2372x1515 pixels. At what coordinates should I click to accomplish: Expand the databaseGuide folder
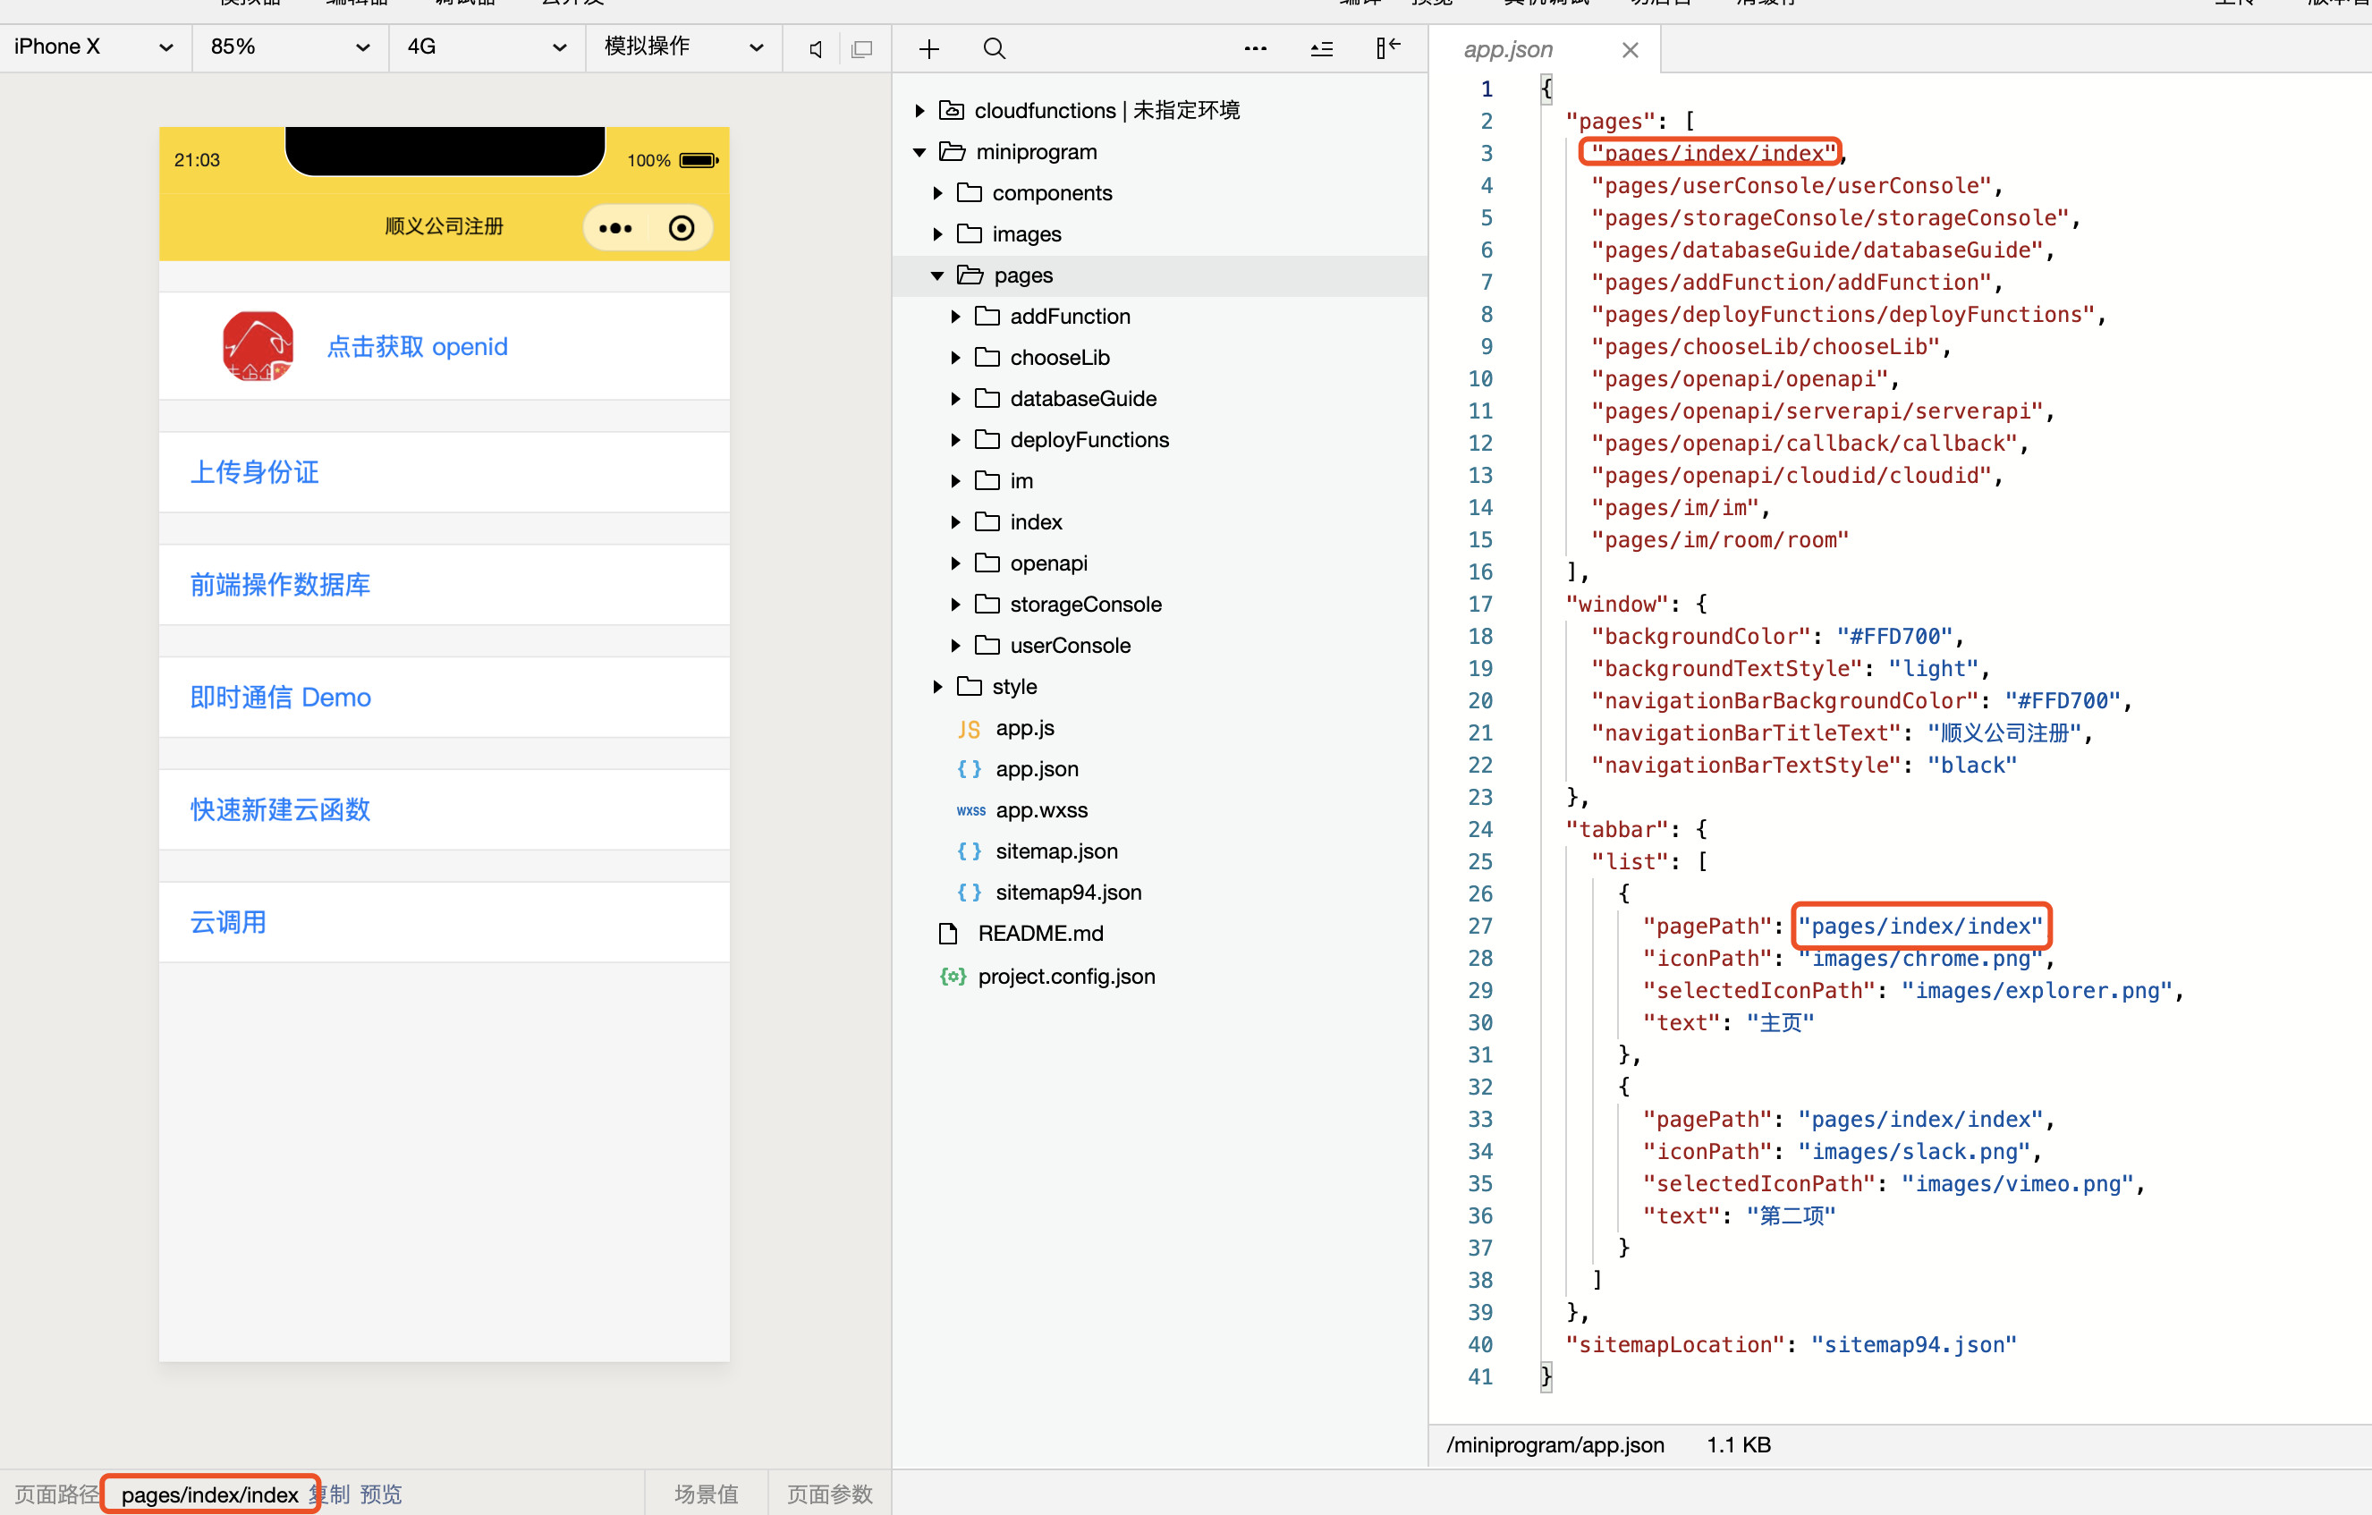coord(955,399)
